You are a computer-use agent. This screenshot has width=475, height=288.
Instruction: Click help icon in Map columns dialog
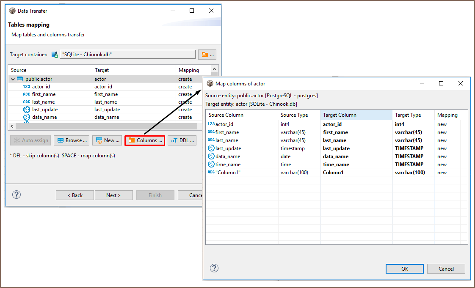pos(214,268)
